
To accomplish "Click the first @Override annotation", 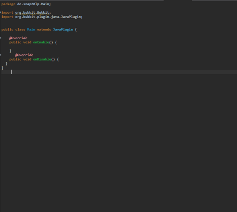I will coord(18,38).
